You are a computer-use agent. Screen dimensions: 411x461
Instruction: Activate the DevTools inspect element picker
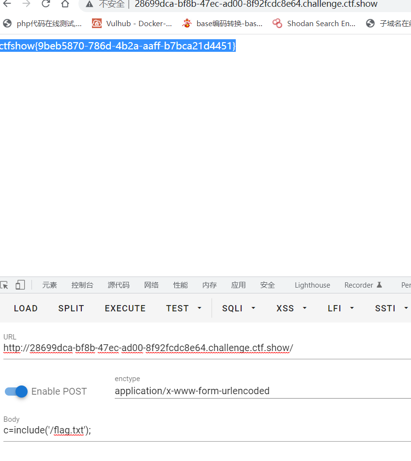tap(4, 285)
